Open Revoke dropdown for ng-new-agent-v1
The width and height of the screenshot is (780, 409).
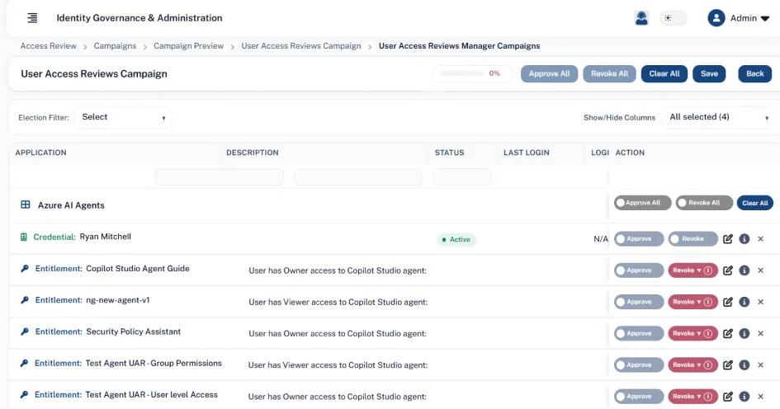click(693, 302)
